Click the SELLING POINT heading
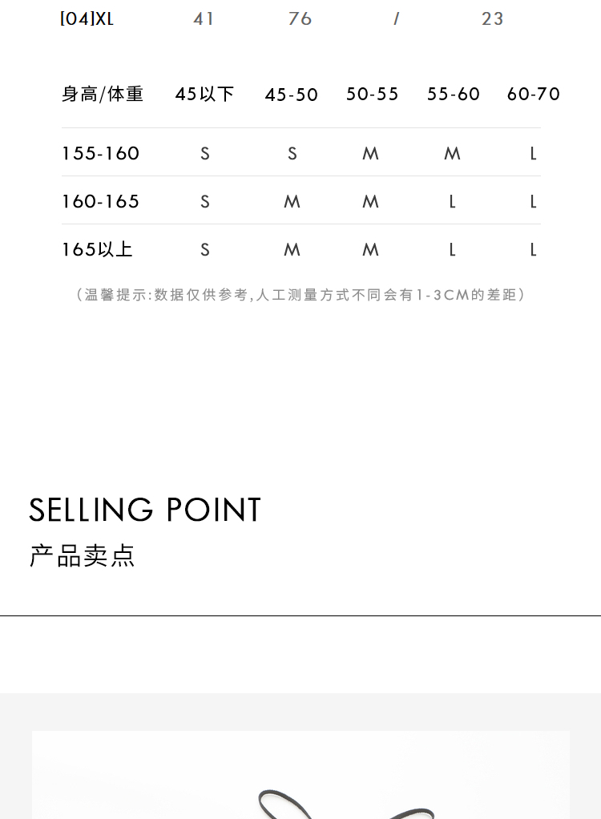Viewport: 601px width, 819px height. tap(145, 510)
